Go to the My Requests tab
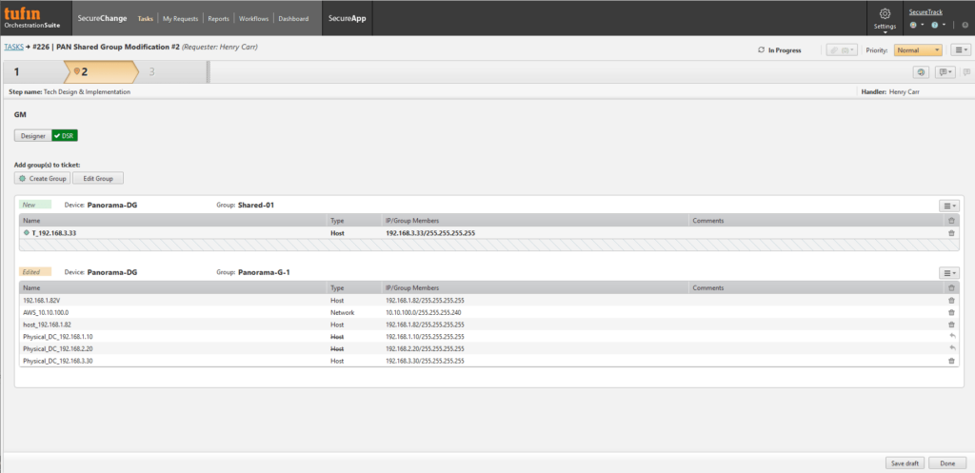This screenshot has width=975, height=473. tap(182, 18)
